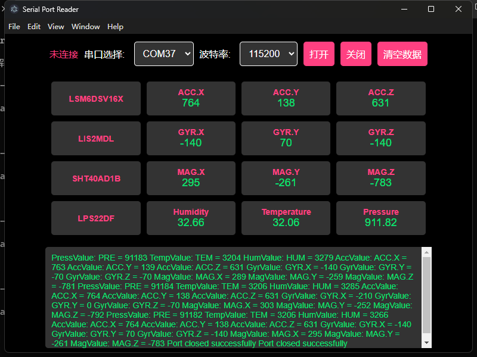
Task: Expand the 115200 baud rate dropdown
Action: [269, 54]
